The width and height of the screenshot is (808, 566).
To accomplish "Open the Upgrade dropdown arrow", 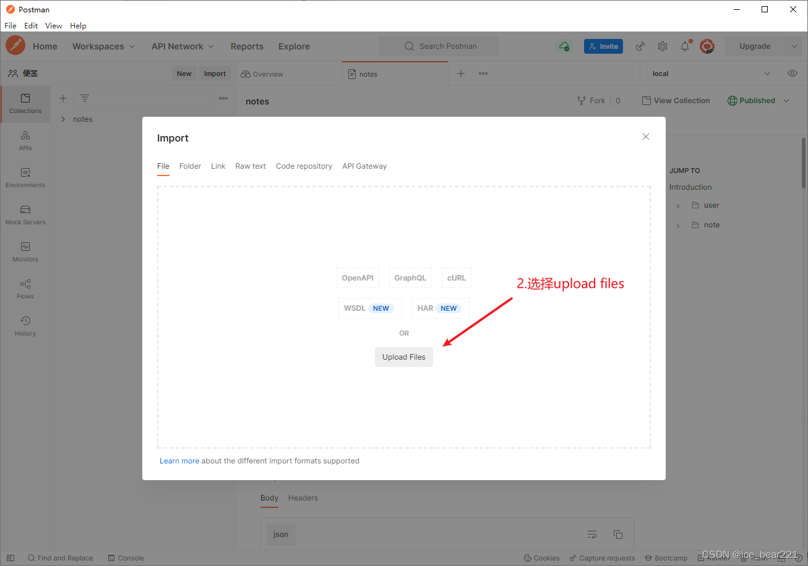I will [x=794, y=46].
